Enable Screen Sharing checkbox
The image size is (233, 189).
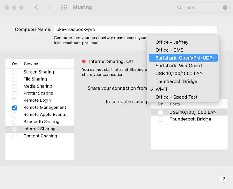point(15,72)
